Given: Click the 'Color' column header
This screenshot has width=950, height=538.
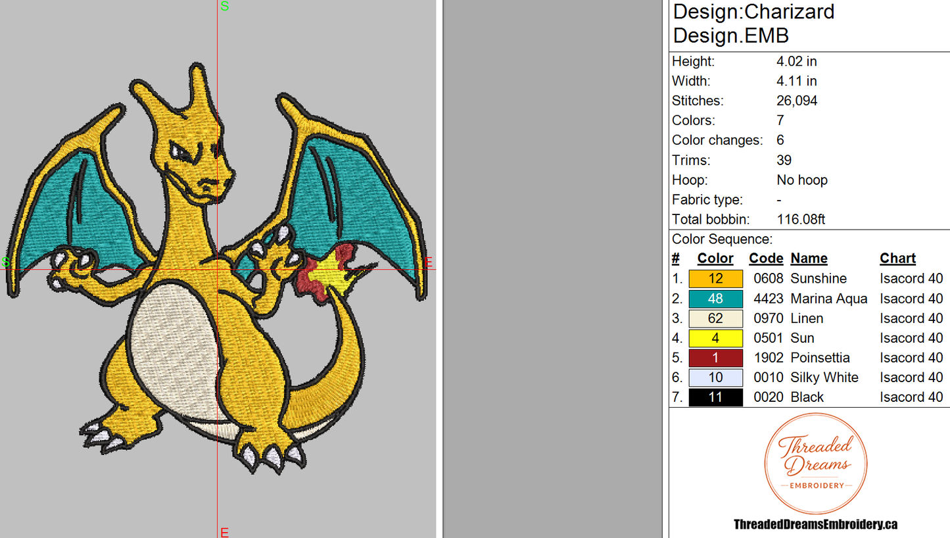Looking at the screenshot, I should pos(715,258).
